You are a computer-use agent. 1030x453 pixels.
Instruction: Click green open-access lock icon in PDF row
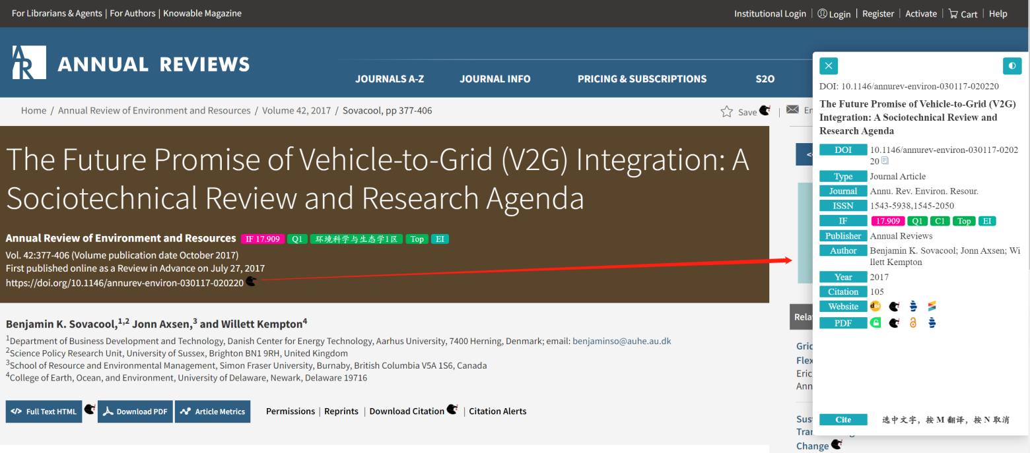tap(875, 322)
